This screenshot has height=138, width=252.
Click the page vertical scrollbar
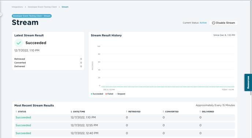251,48
